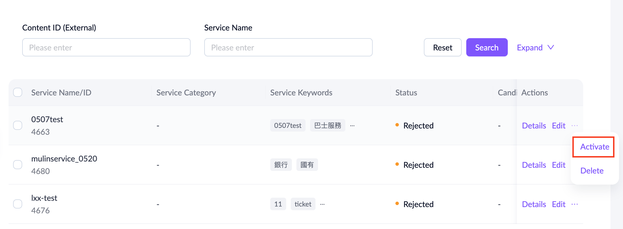Click into the Service Name input field
623x229 pixels.
click(x=288, y=48)
